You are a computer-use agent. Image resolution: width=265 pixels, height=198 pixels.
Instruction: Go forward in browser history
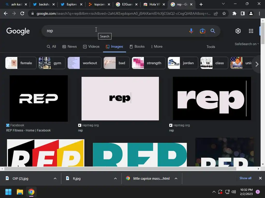tap(14, 13)
